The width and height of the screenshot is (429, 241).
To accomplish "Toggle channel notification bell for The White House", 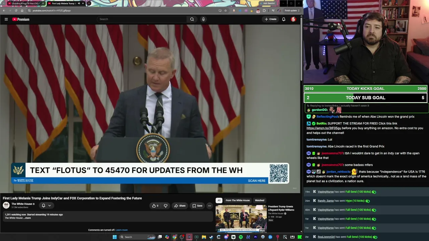I will click(43, 206).
